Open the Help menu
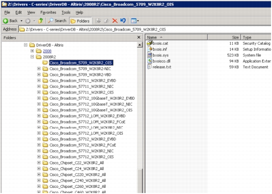Viewport: 272px width, 194px height. click(x=79, y=13)
